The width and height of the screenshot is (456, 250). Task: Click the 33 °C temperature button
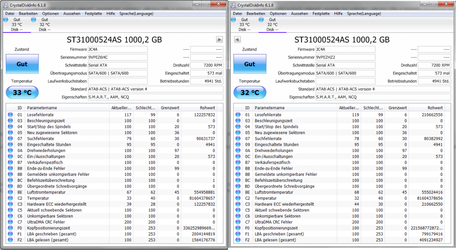tap(22, 92)
